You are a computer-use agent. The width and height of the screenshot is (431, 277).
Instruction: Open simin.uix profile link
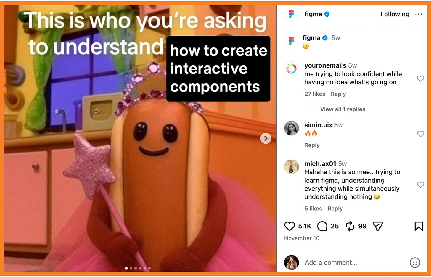tap(318, 125)
